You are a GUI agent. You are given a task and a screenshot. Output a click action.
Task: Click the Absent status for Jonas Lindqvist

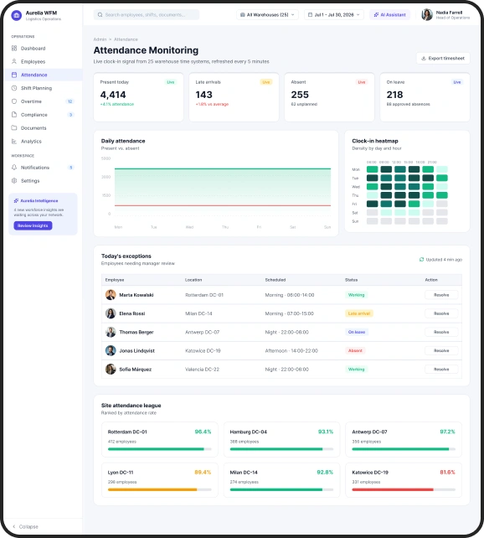pos(355,350)
